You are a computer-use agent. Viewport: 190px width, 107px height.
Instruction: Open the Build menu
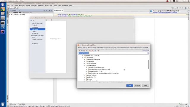coord(47,6)
